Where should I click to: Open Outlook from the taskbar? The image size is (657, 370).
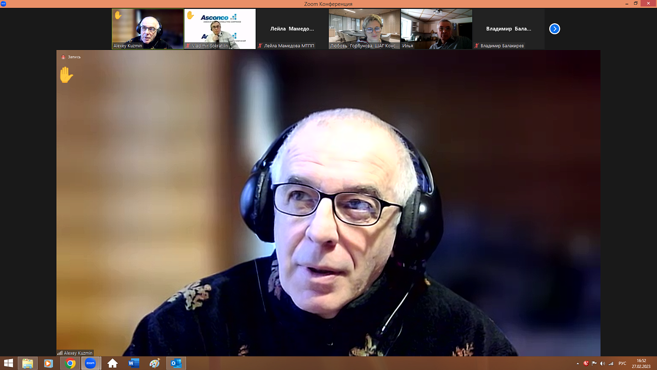[x=176, y=363]
